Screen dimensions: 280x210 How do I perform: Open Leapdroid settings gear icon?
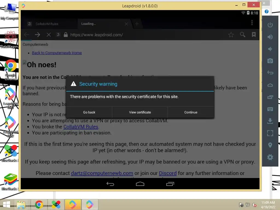270,157
